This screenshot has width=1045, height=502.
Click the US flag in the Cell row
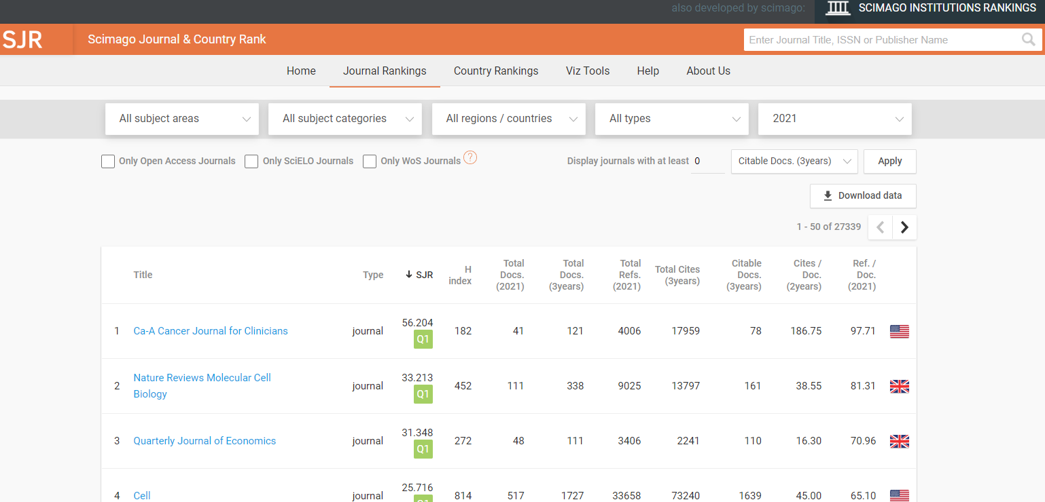pyautogui.click(x=899, y=496)
